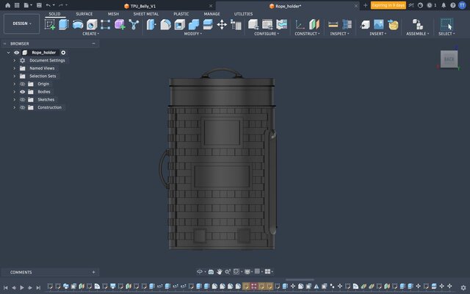Screen dimensions: 470x294
Task: Select the Insert Decal tool
Action: point(393,24)
